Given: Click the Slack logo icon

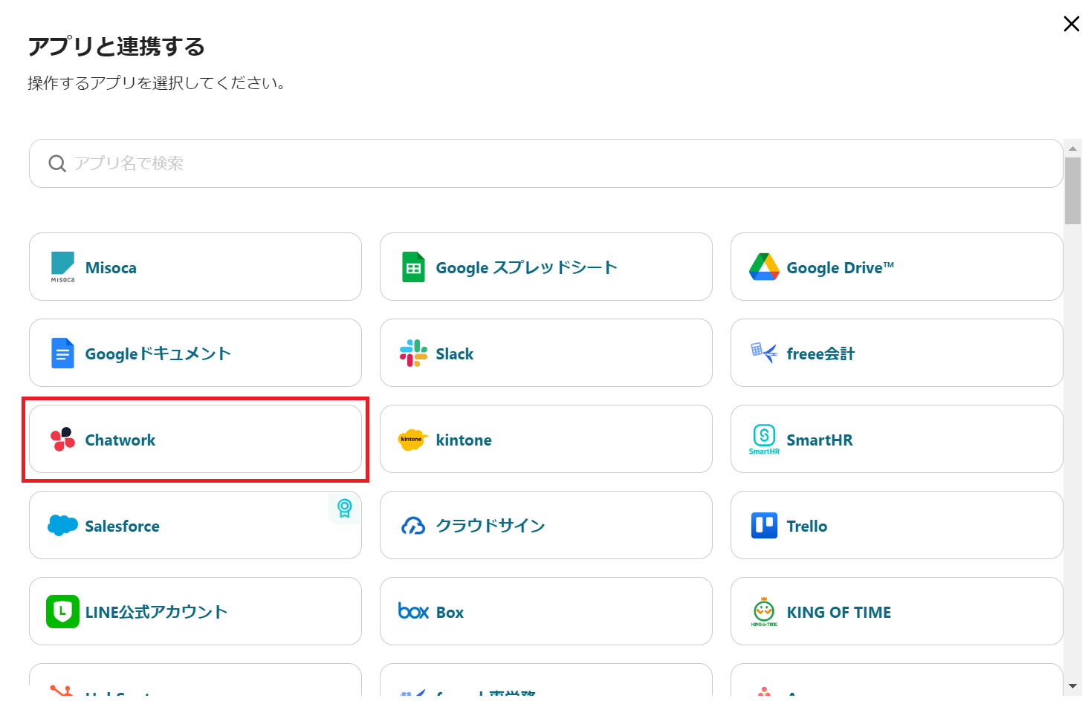Looking at the screenshot, I should point(413,353).
